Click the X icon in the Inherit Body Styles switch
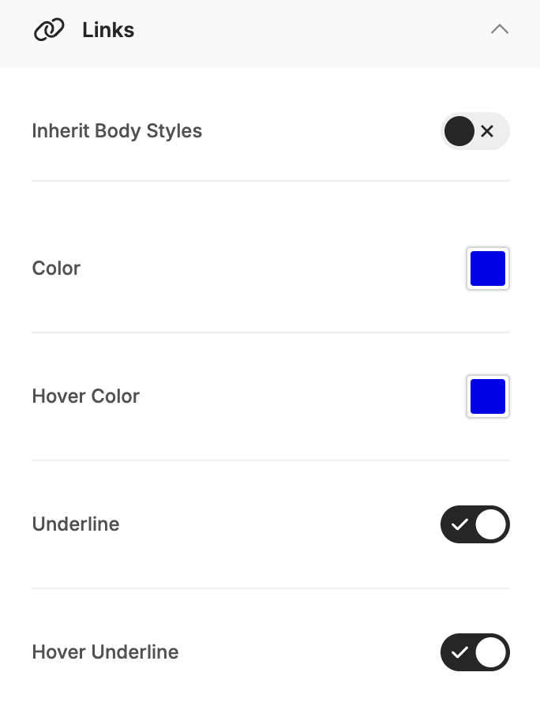Viewport: 540px width, 706px height. tap(487, 131)
